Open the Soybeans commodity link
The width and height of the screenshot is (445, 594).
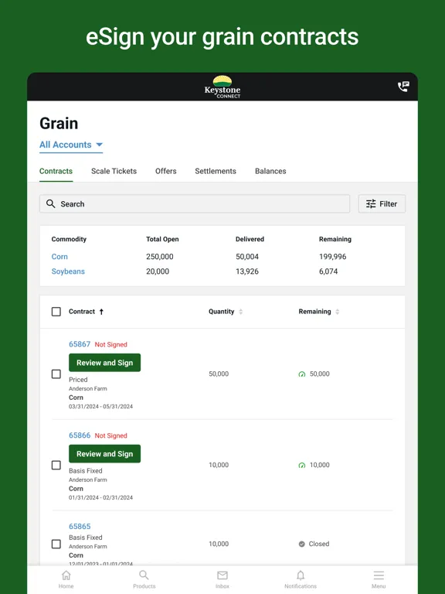[68, 271]
